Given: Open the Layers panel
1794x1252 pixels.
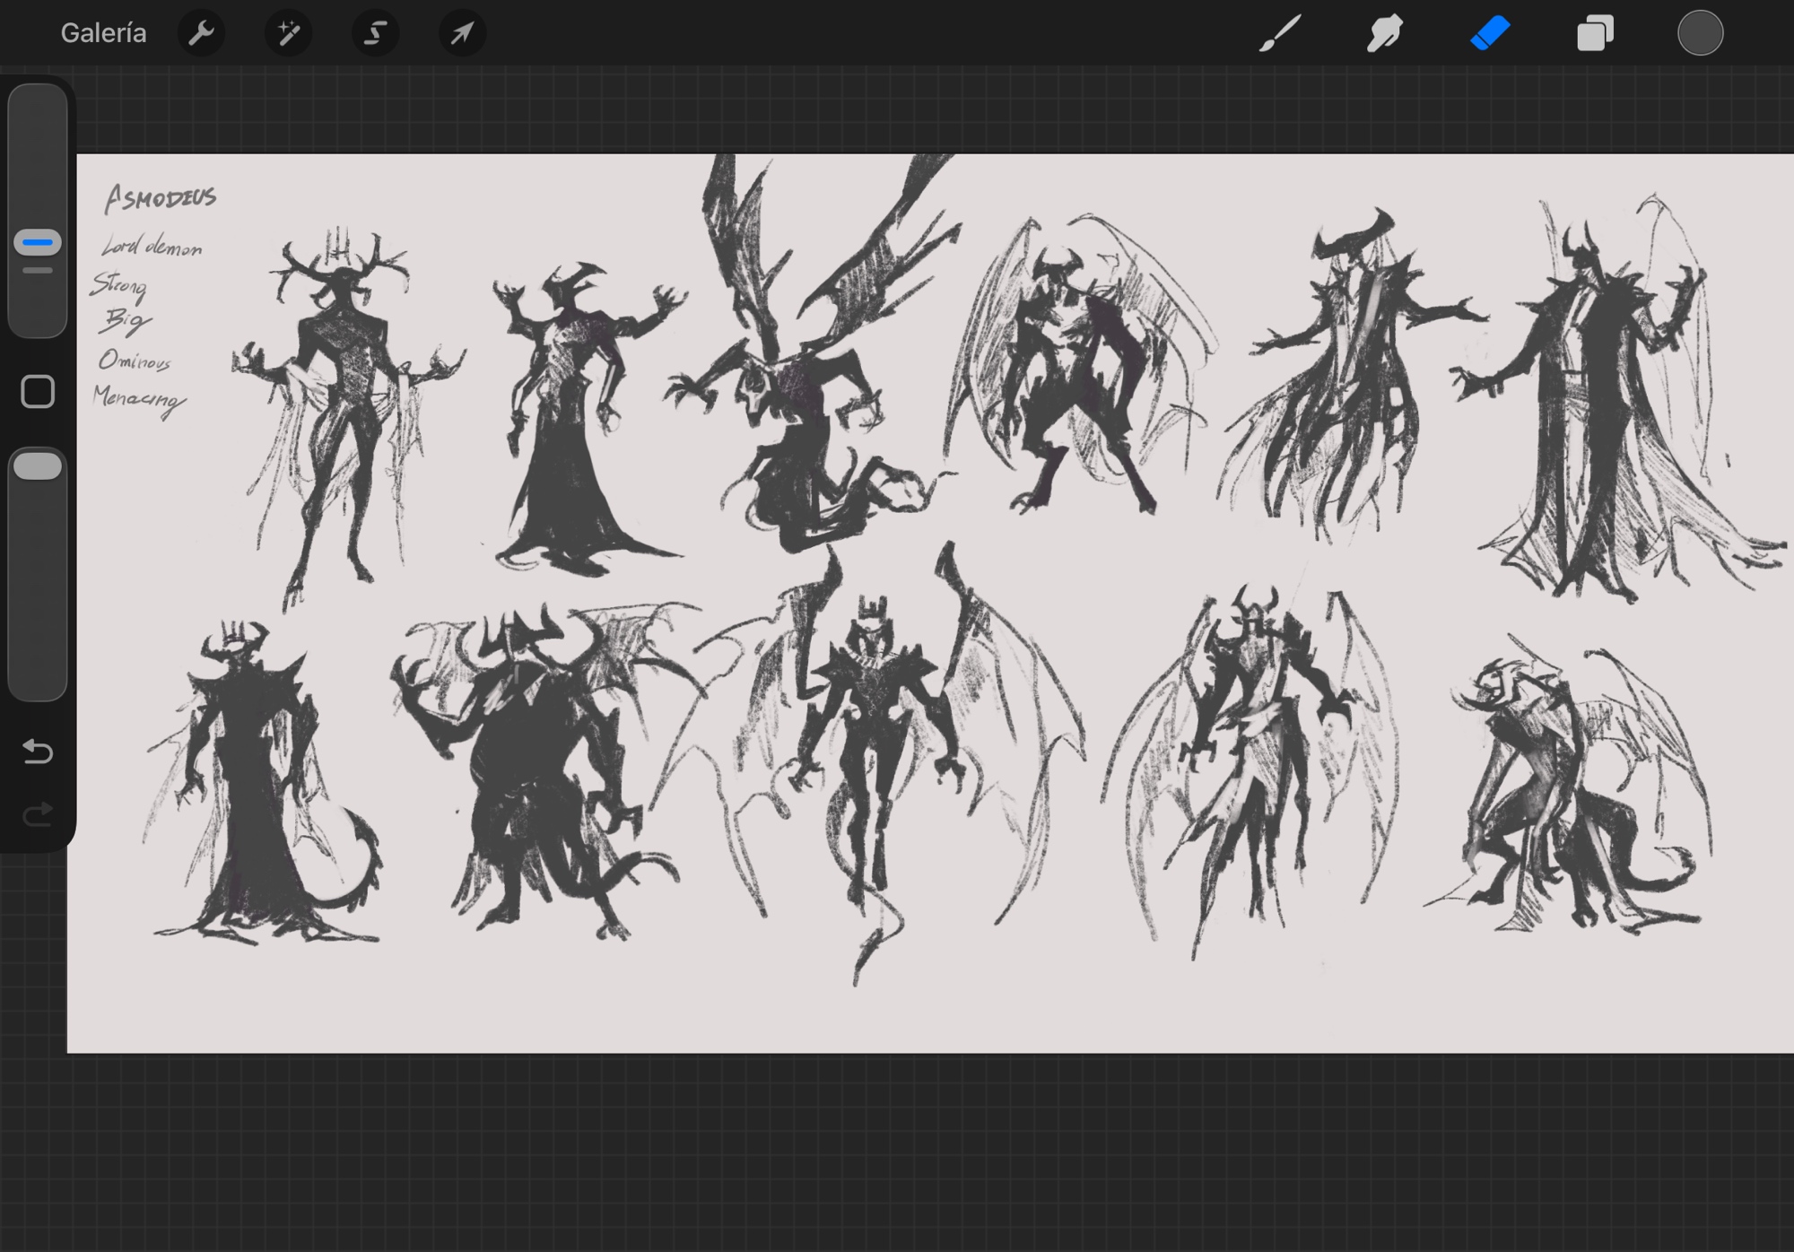Looking at the screenshot, I should click(x=1595, y=34).
